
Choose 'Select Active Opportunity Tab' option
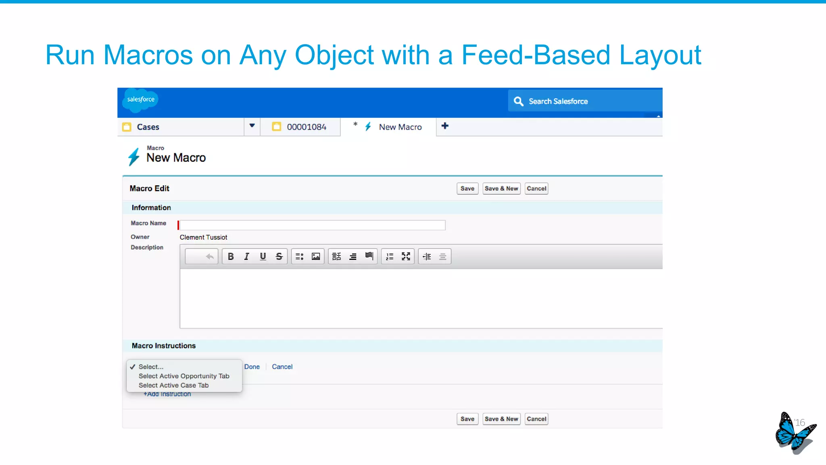184,376
